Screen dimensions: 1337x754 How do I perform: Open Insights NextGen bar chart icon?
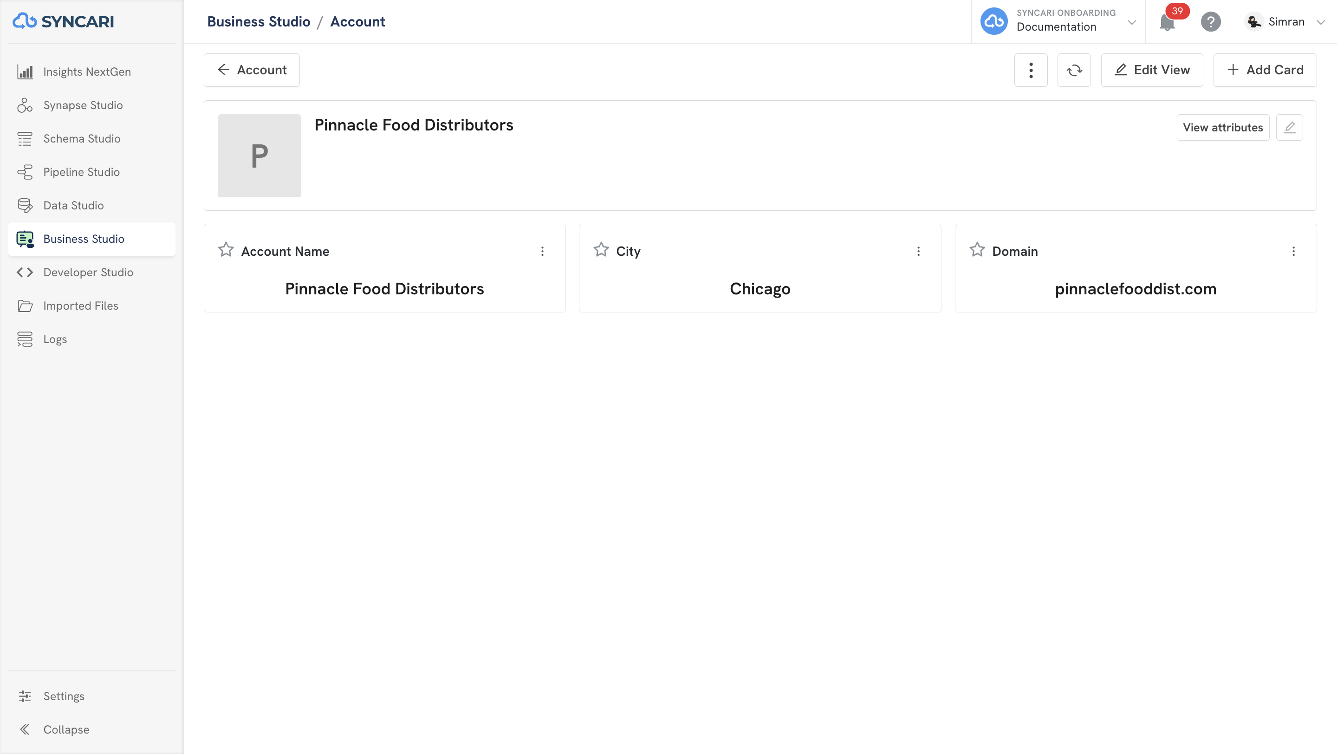click(25, 71)
